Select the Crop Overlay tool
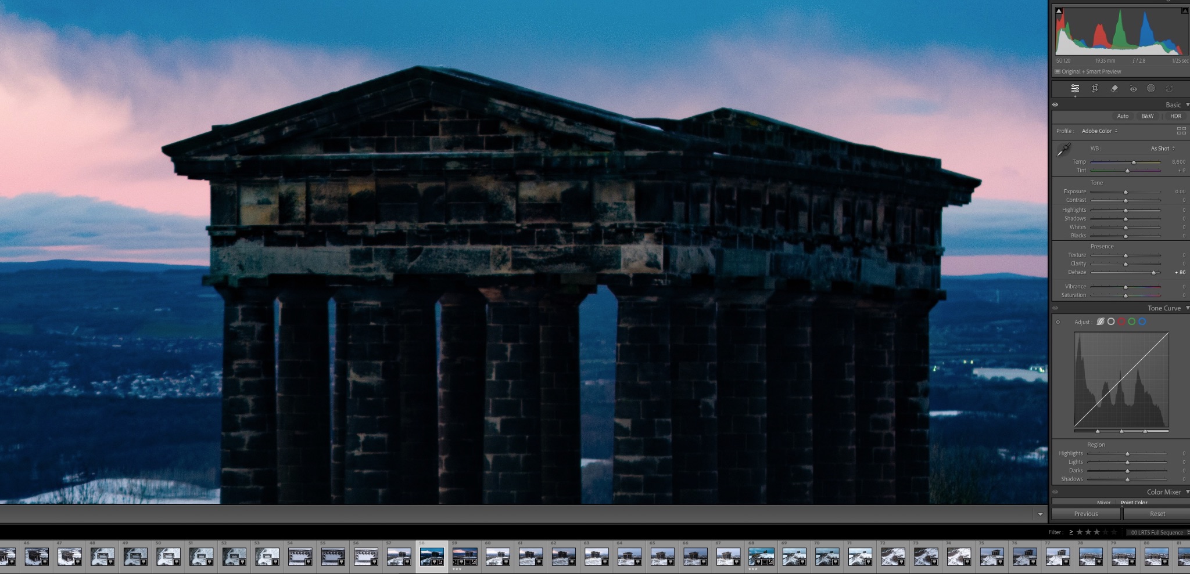The height and width of the screenshot is (574, 1190). (1095, 89)
